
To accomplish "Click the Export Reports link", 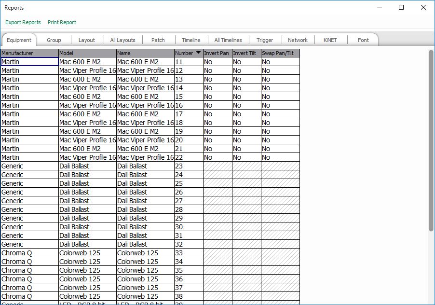I will pos(23,22).
